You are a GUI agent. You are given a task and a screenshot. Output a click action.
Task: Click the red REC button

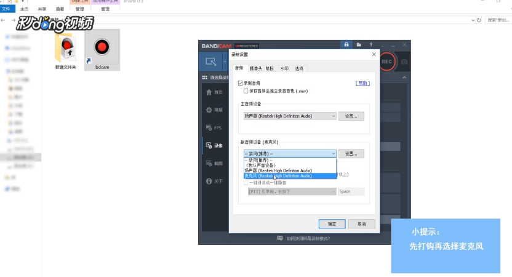387,62
